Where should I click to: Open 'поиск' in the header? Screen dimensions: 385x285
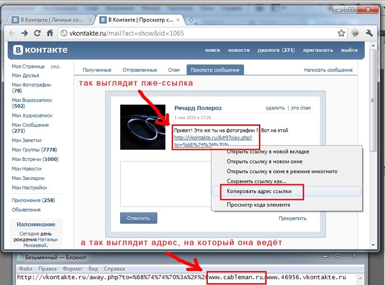[213, 50]
